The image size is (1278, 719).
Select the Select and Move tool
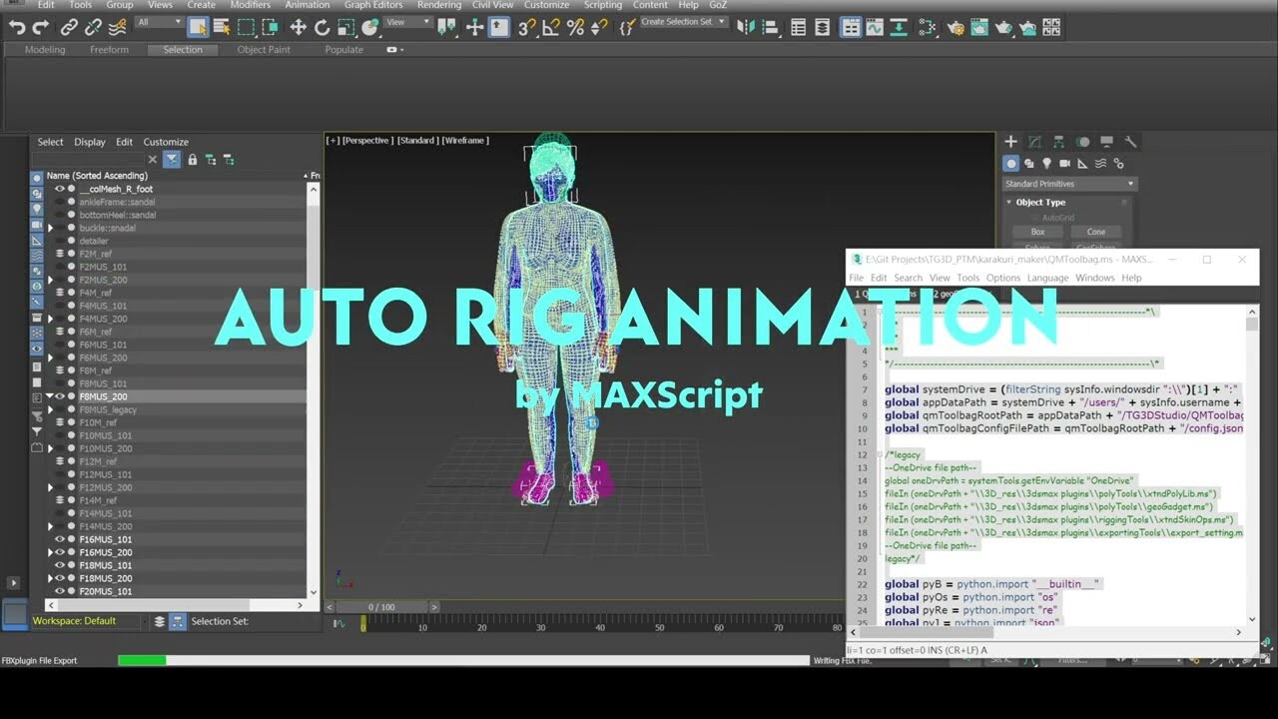[297, 27]
